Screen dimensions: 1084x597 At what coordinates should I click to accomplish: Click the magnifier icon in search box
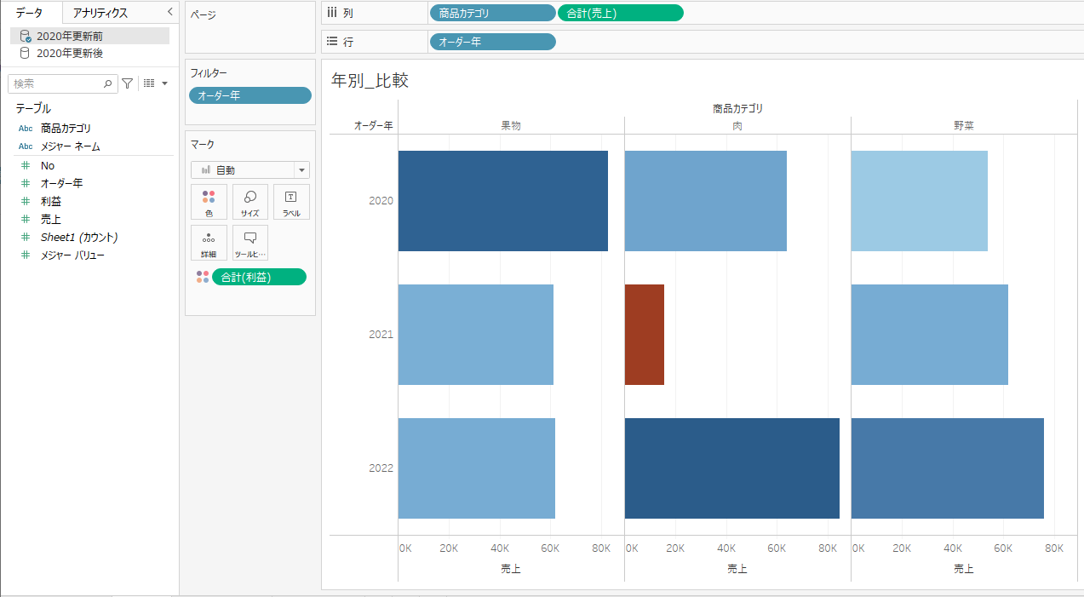(x=108, y=83)
